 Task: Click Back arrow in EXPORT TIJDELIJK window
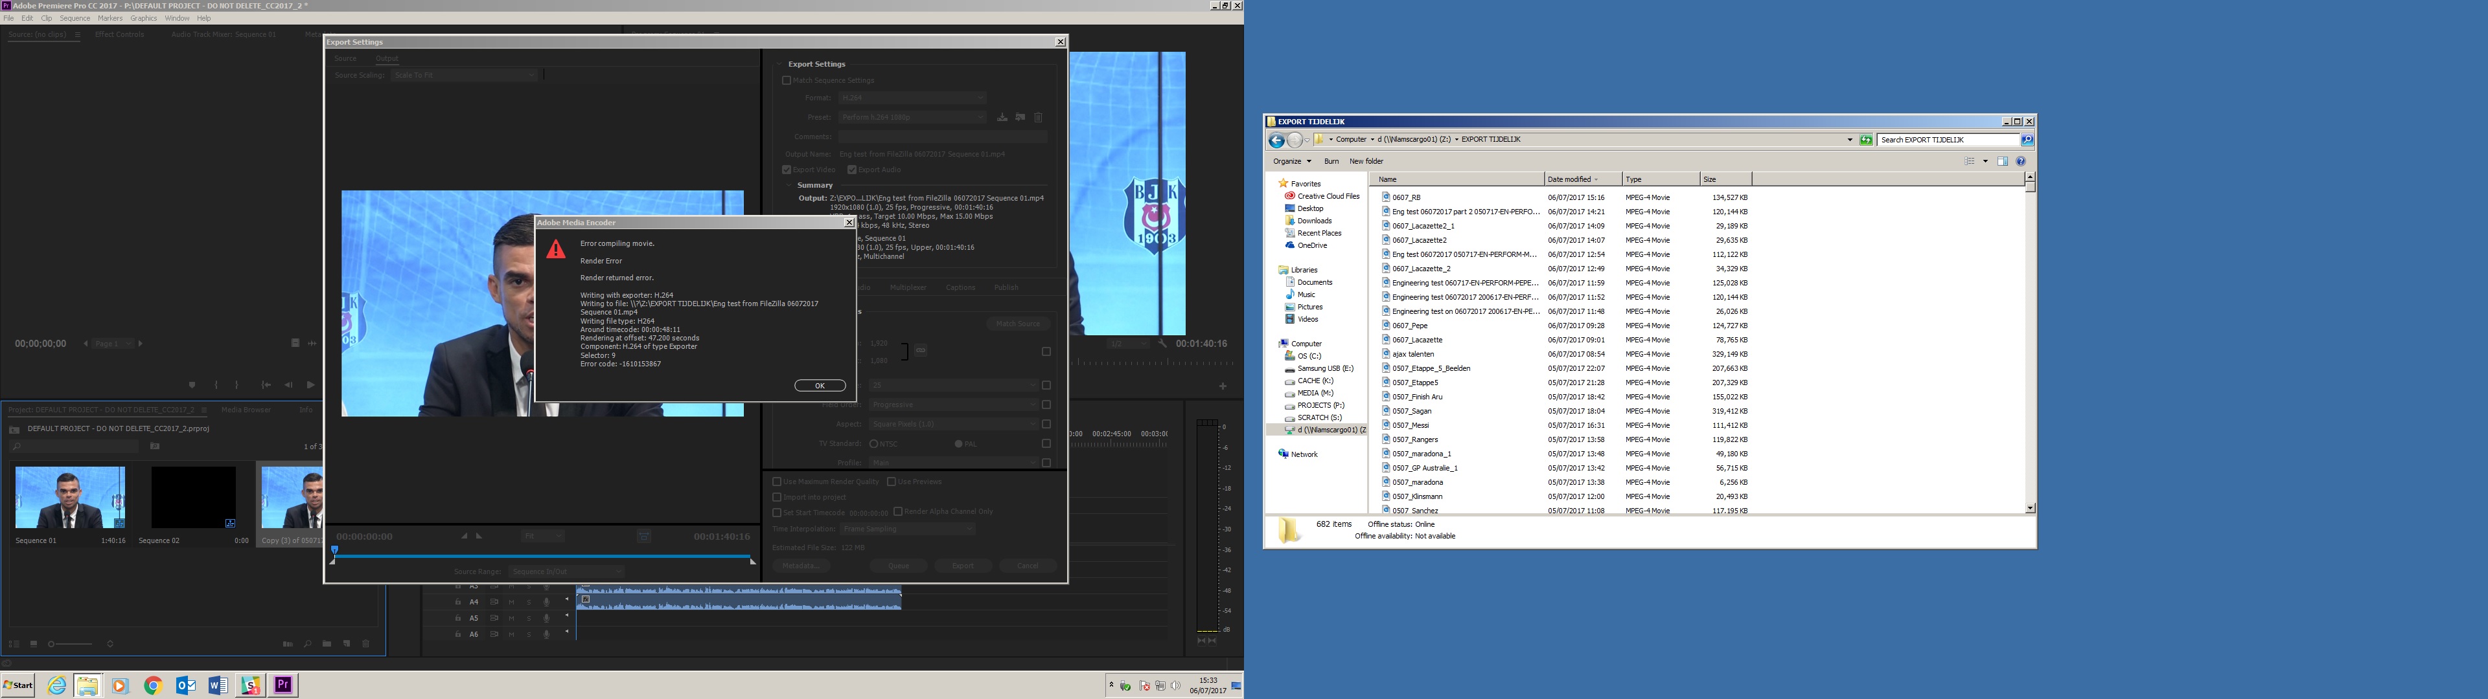[1277, 140]
